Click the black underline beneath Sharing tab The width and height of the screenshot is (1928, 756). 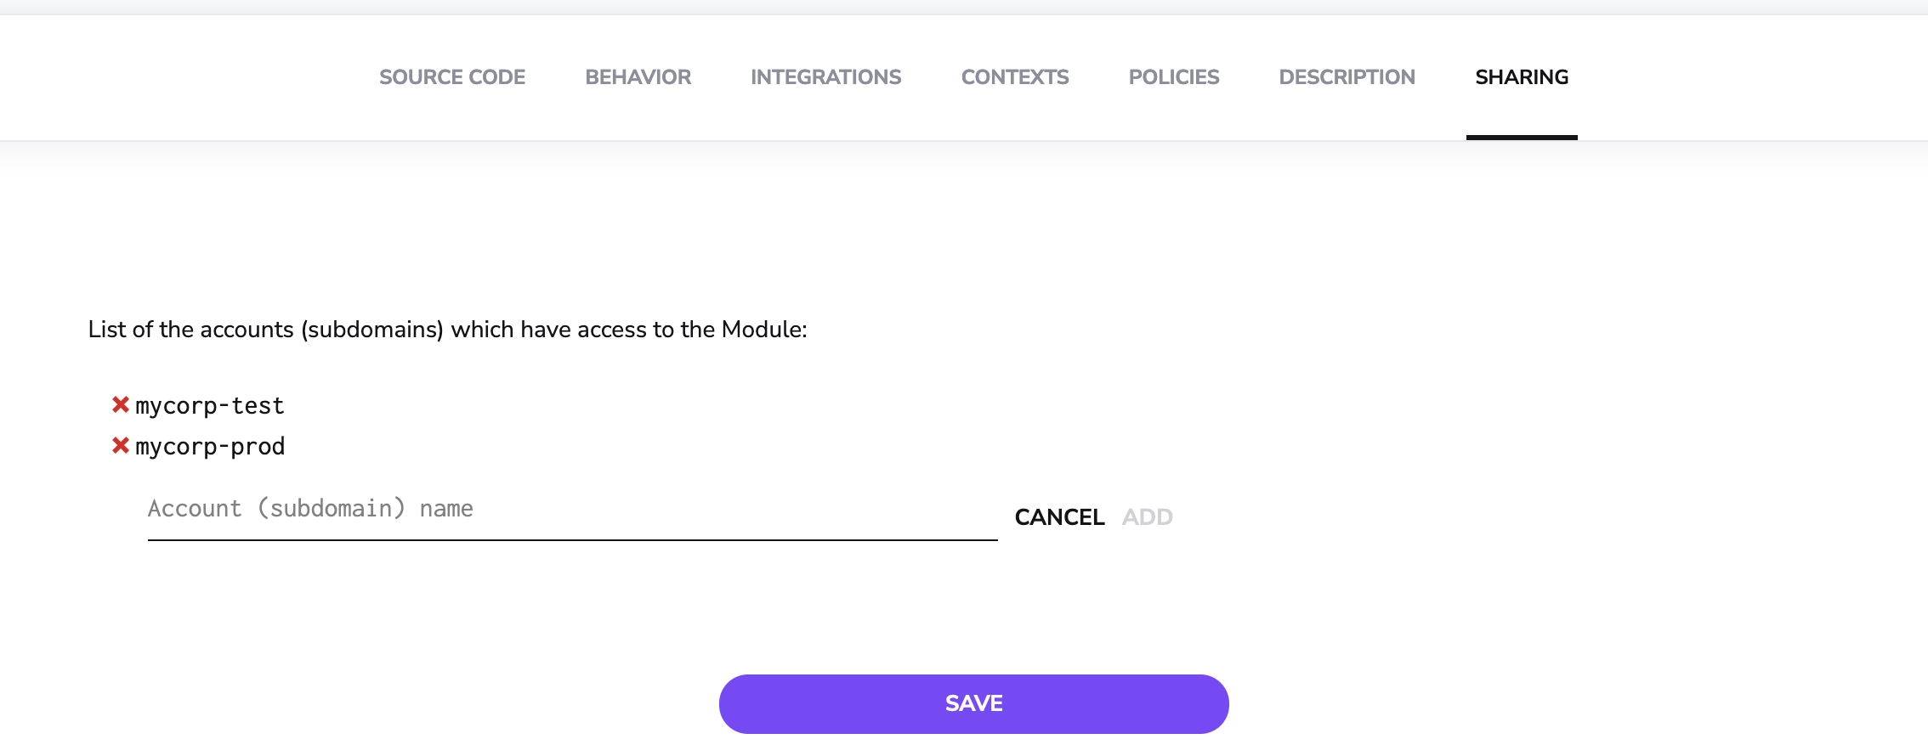pos(1522,138)
